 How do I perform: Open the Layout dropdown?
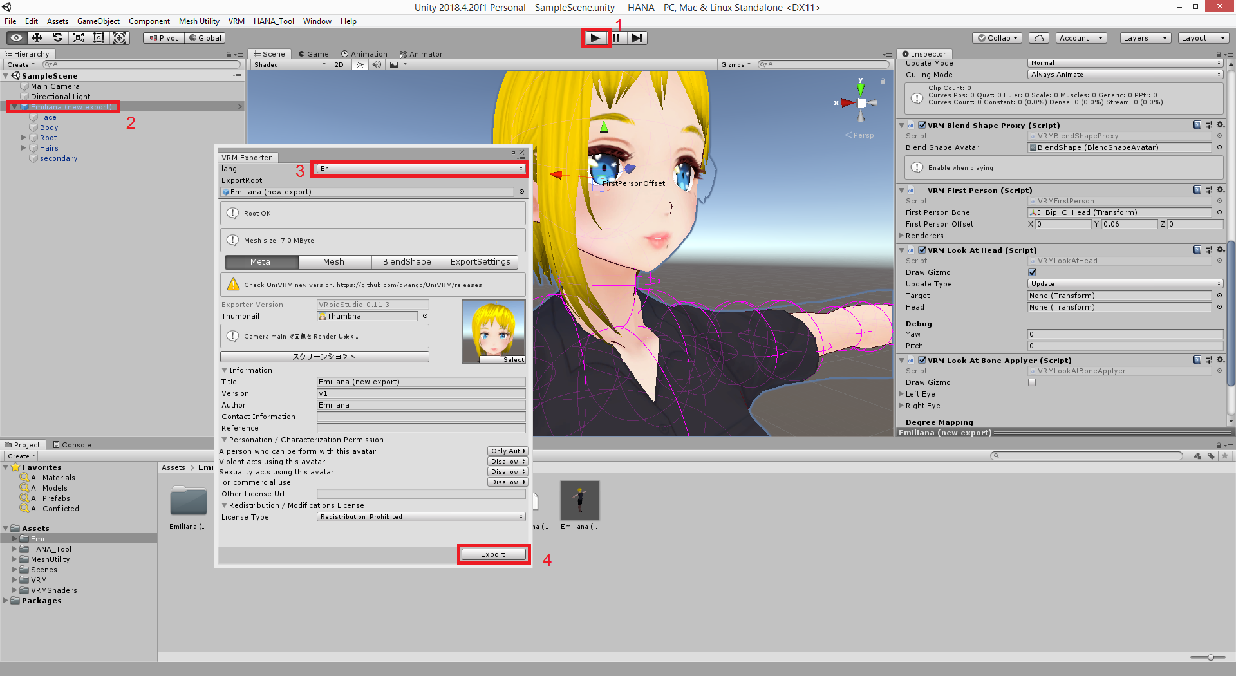click(1203, 38)
